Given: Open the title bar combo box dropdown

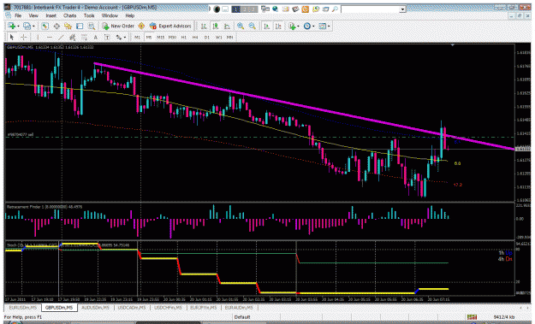Looking at the screenshot, I should 402,9.
